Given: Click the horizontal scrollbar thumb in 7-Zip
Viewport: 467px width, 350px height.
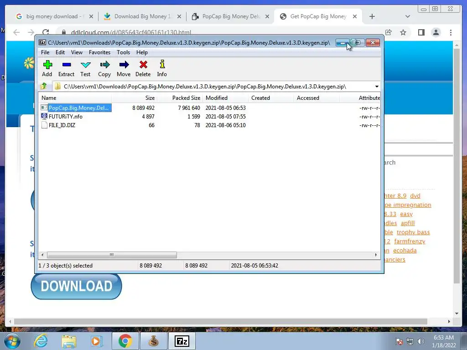Looking at the screenshot, I should pos(112,255).
